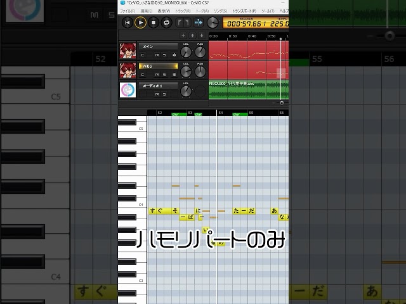Viewport: 406px width, 304px height.
Task: Open the 編集(E) menu
Action: [x=147, y=11]
